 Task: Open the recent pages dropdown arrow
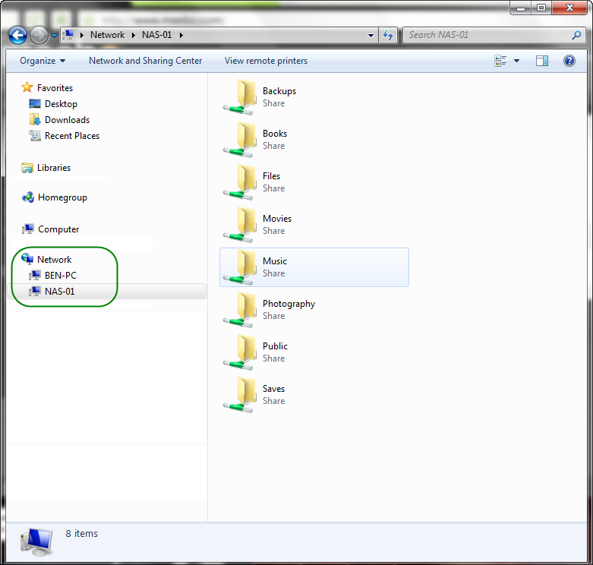pyautogui.click(x=54, y=36)
